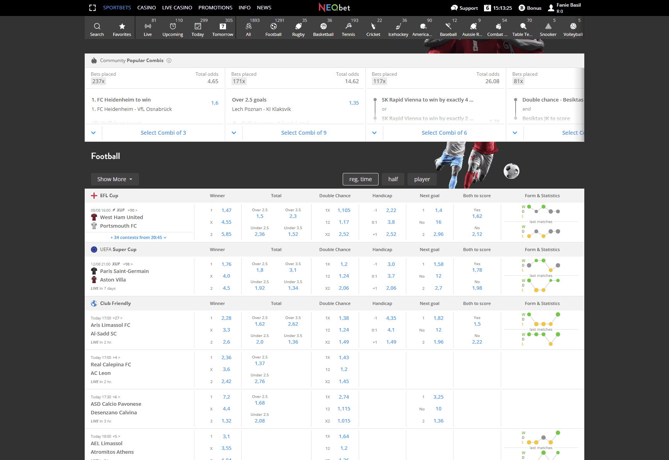Open CASINO menu item
Screen dimensions: 669x460
(x=146, y=7)
